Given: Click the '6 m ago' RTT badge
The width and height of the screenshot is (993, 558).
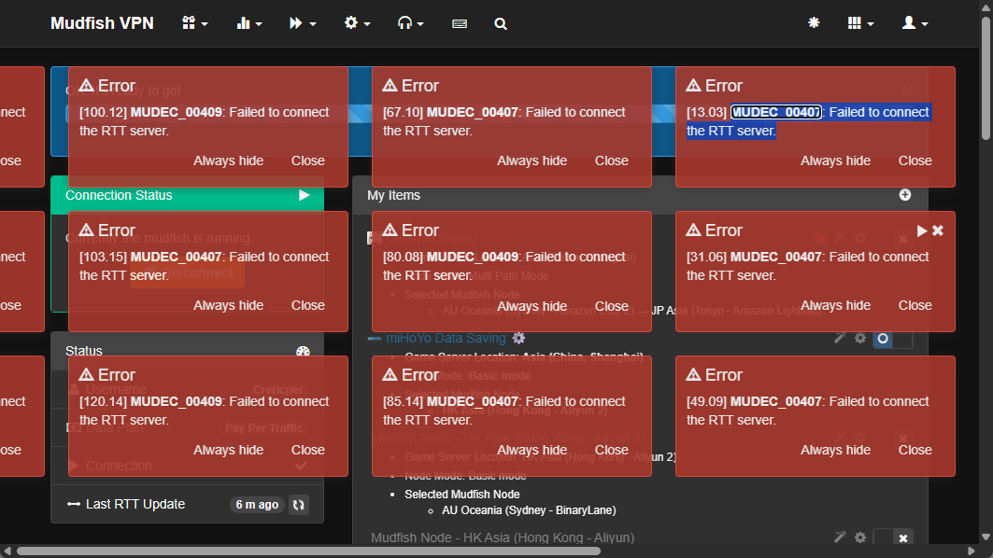Looking at the screenshot, I should tap(257, 504).
